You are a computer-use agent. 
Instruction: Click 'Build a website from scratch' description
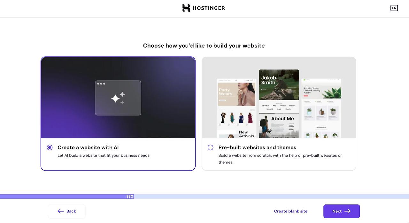(280, 159)
